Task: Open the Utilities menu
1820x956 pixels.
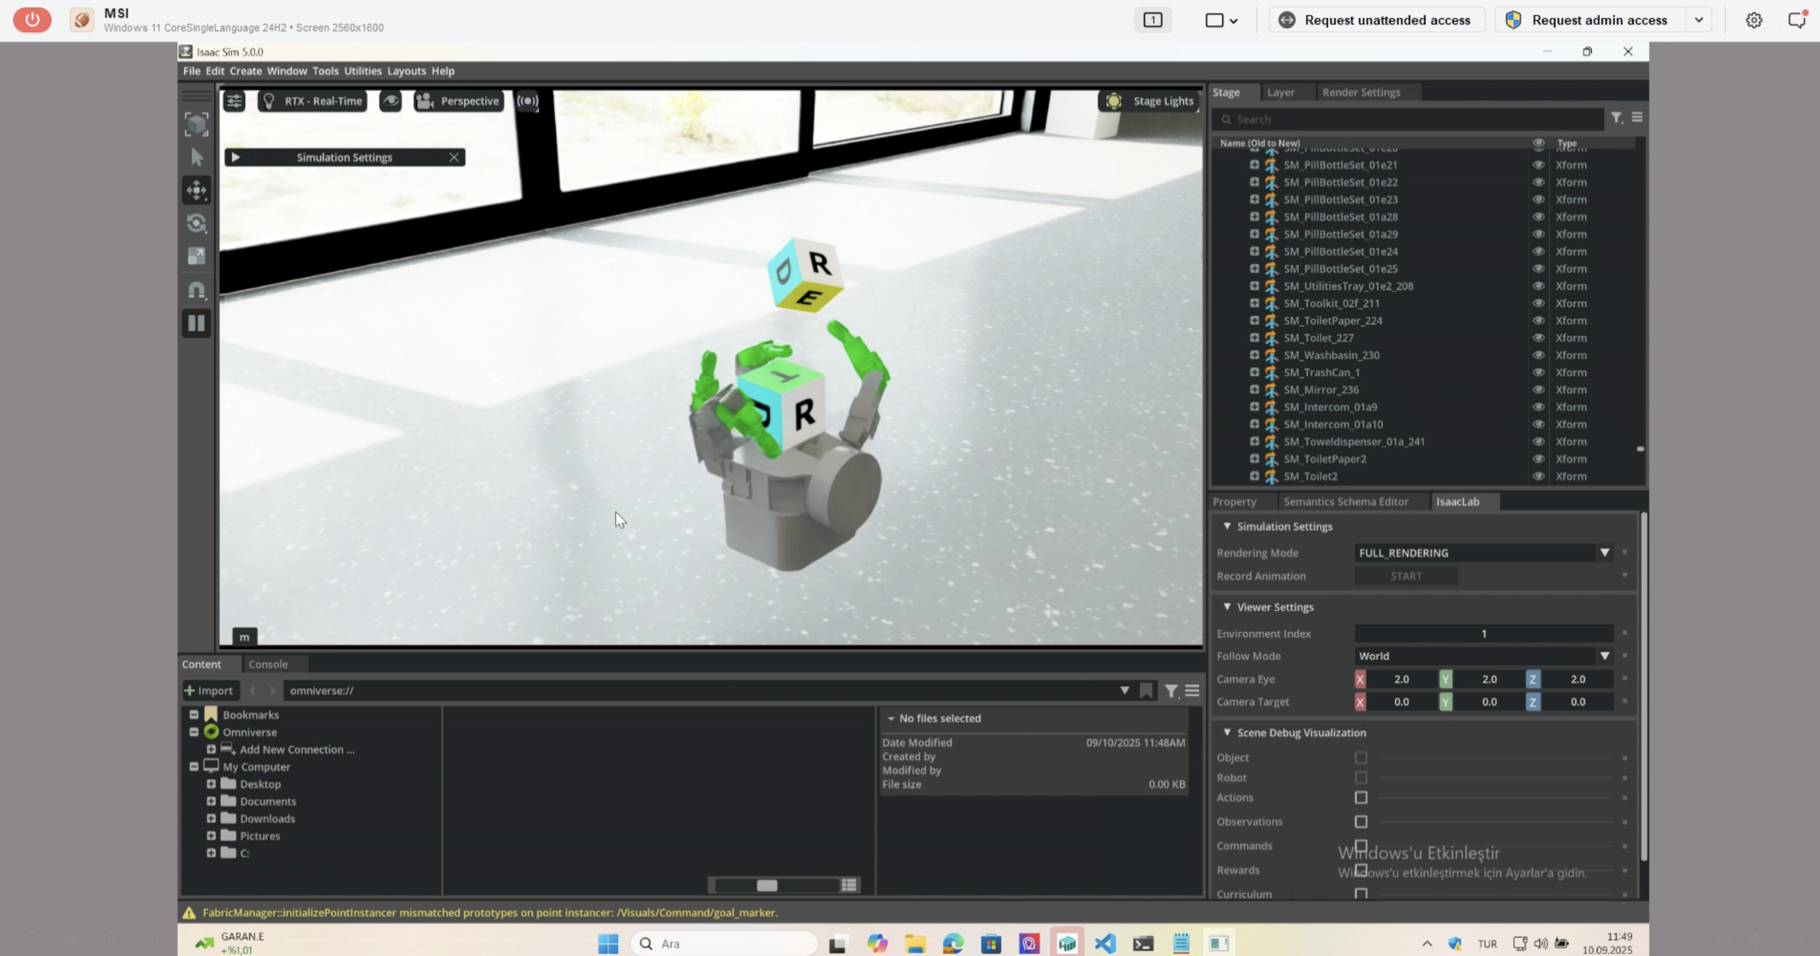Action: [x=362, y=70]
